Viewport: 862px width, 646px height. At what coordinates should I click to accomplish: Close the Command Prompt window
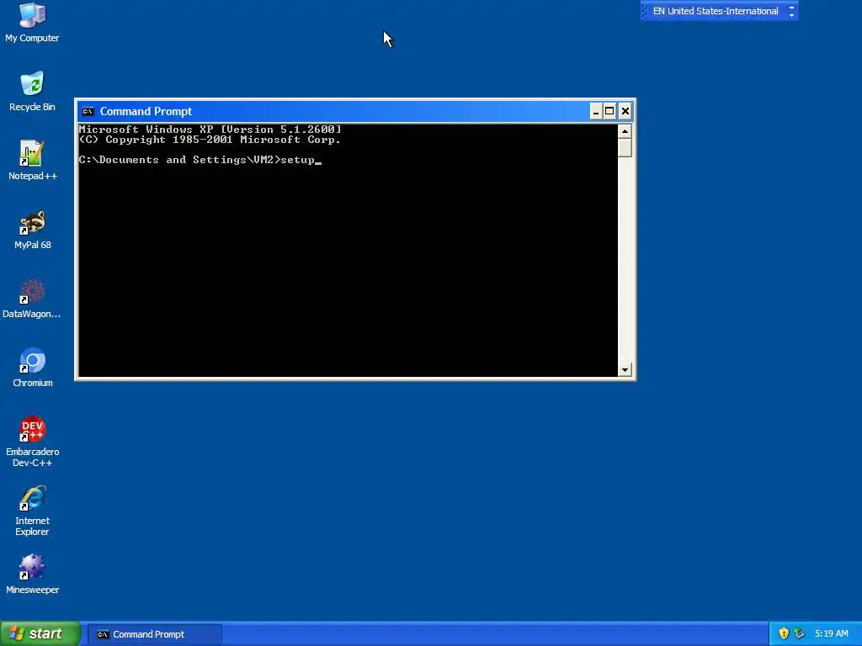tap(625, 112)
